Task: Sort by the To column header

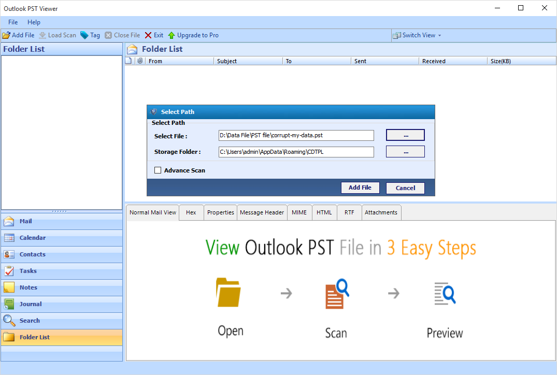Action: (x=317, y=61)
